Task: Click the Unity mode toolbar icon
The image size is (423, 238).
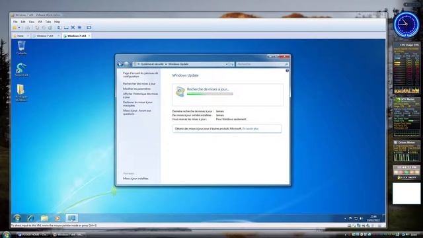Action: click(79, 28)
